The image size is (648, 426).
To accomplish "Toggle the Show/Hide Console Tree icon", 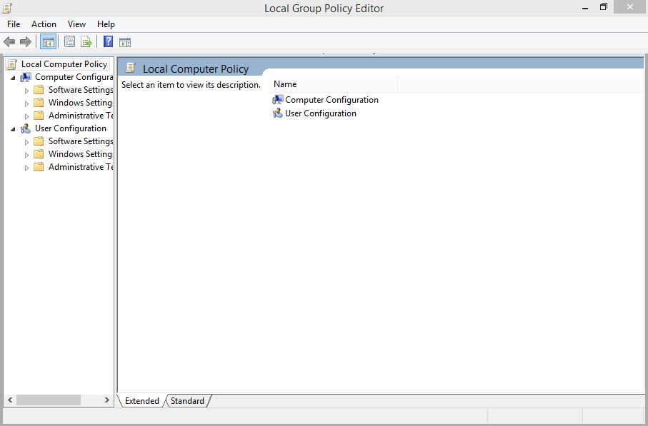I will pos(48,41).
